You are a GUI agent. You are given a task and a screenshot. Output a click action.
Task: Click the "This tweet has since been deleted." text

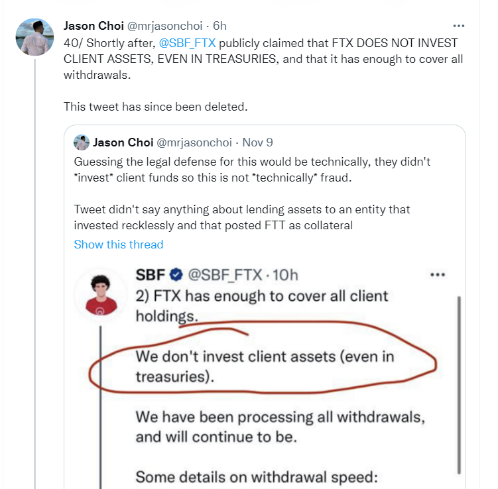pos(155,106)
